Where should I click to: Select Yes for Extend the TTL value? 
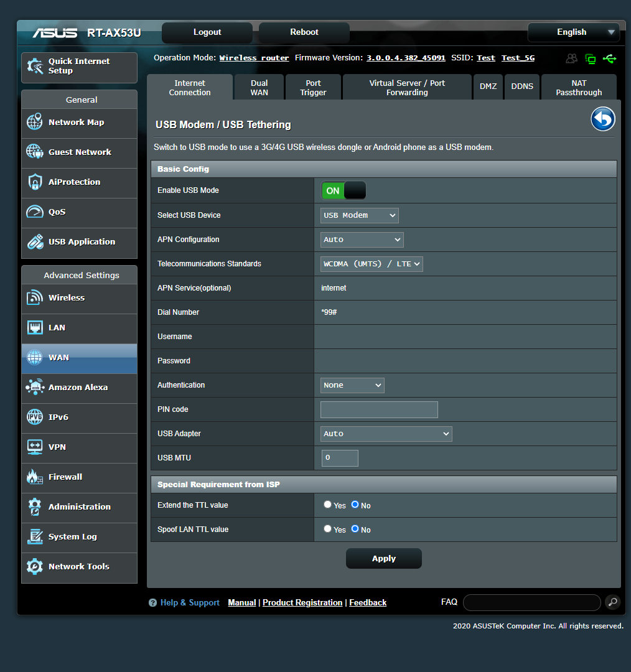coord(327,505)
